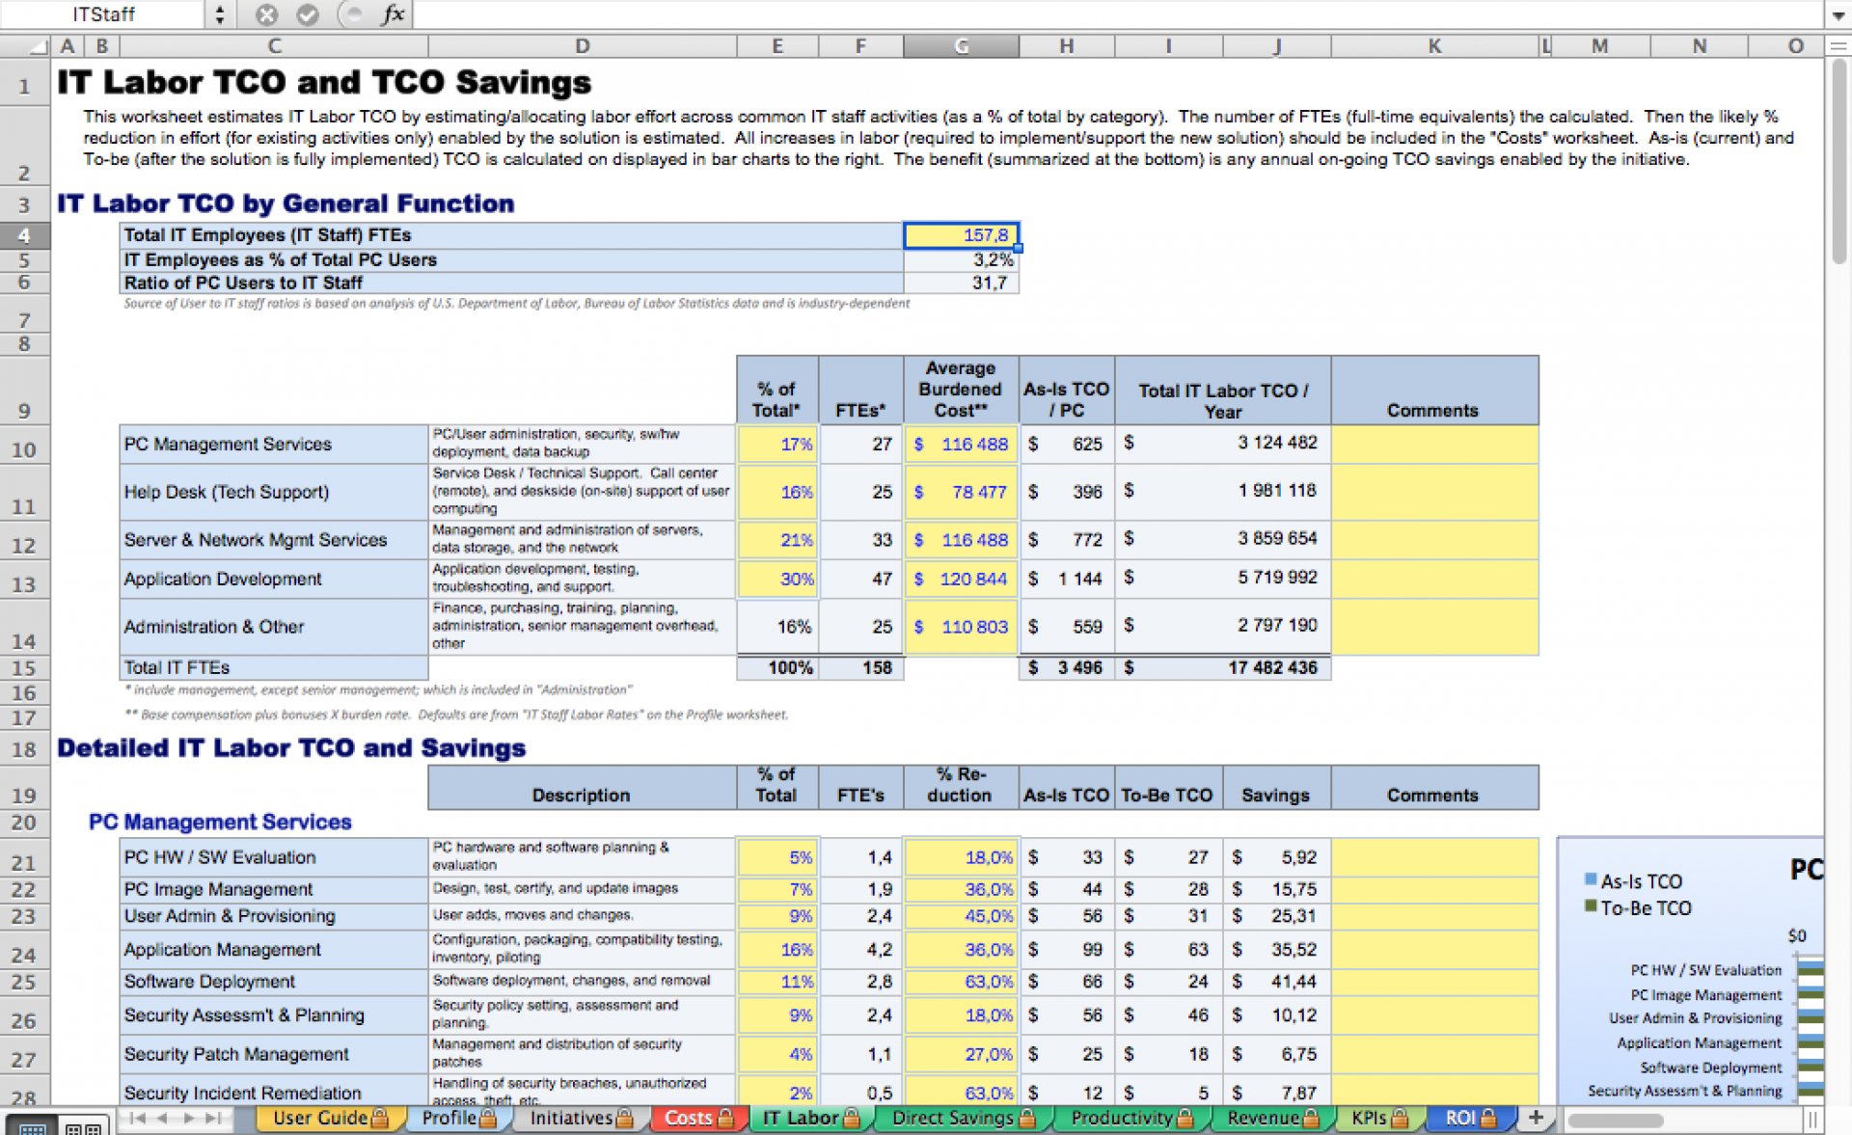Open the Costs sheet tab
Screen dimensions: 1852x1135
698,1119
